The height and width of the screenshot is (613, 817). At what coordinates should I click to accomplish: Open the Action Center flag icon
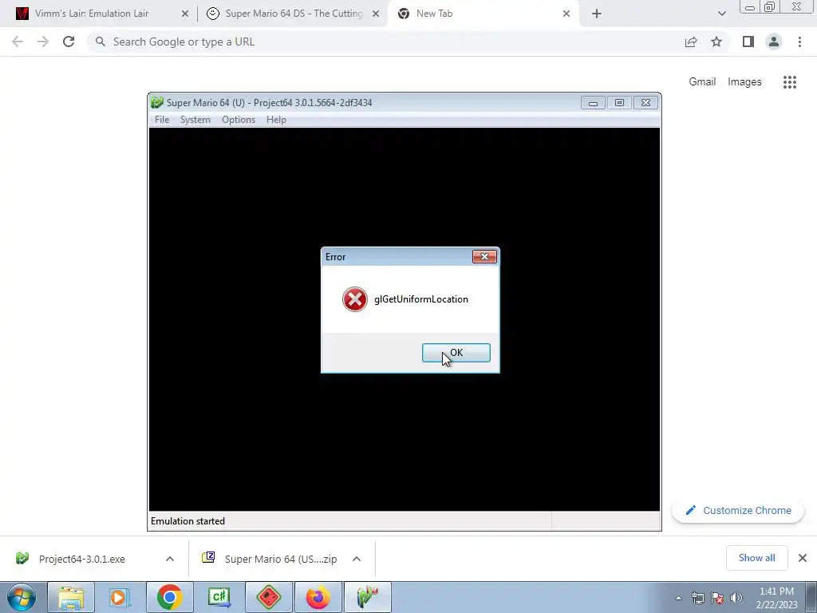pos(717,599)
